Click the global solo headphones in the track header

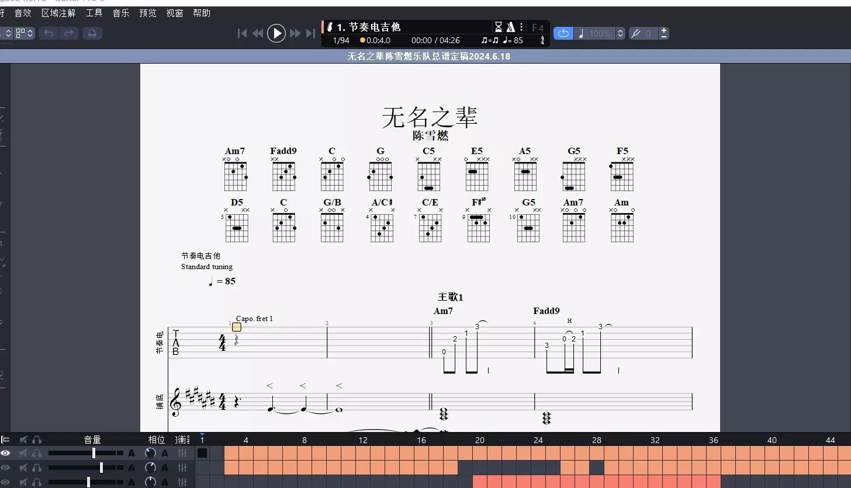tap(37, 440)
